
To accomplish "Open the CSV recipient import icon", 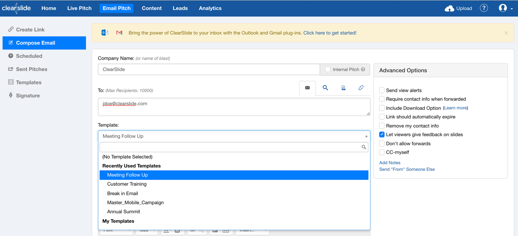I will pyautogui.click(x=343, y=88).
